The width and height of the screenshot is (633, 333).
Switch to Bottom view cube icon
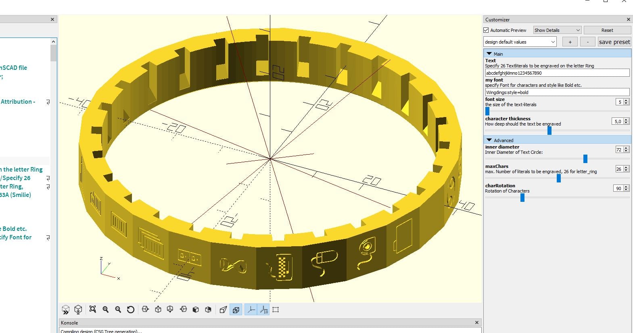[170, 310]
